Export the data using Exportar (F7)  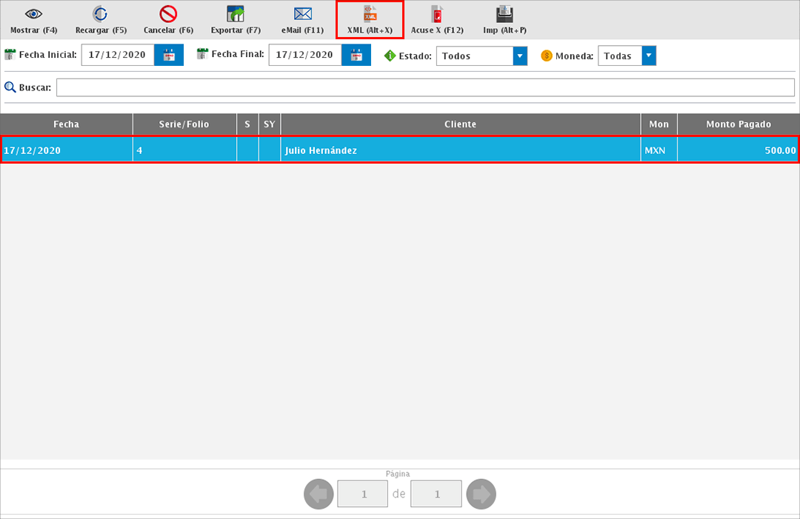(236, 15)
